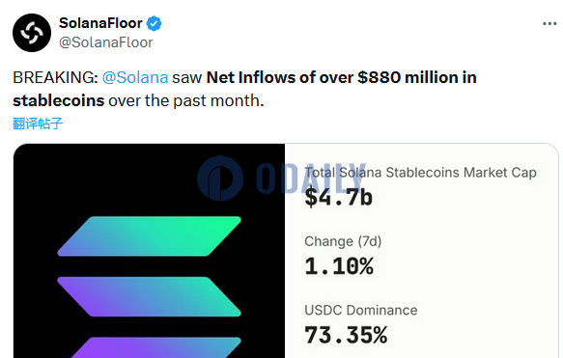Click the Change (7d) label
This screenshot has width=563, height=358.
click(343, 241)
